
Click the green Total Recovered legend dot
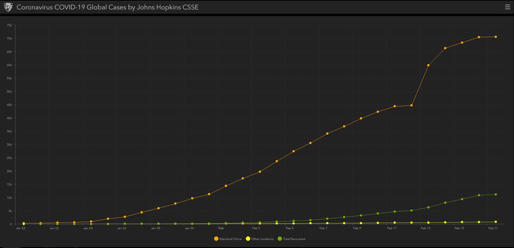pos(280,239)
